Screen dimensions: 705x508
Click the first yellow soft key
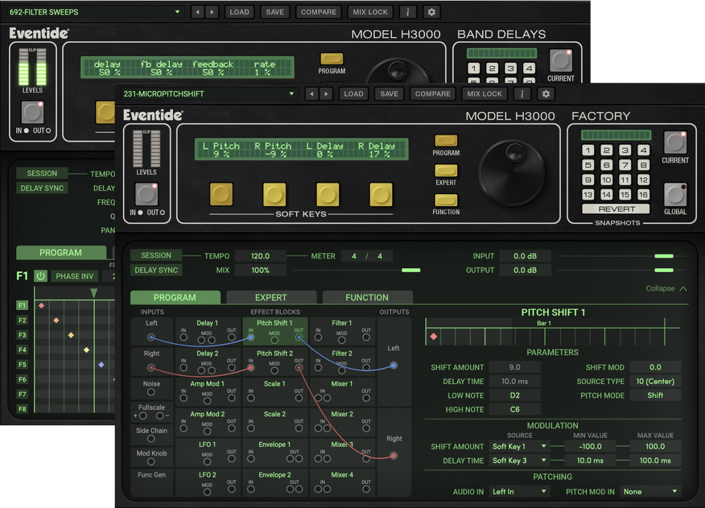coord(221,195)
